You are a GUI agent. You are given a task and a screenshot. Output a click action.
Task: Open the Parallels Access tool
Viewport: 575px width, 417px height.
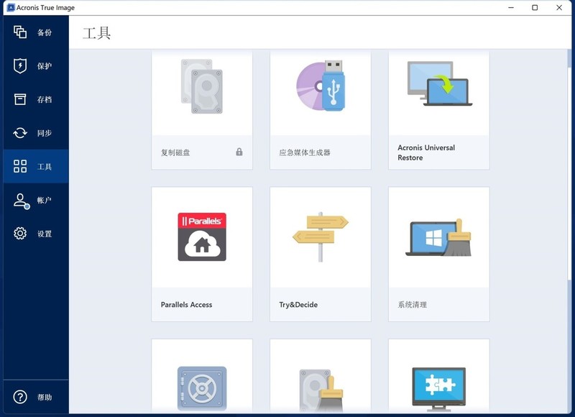(201, 237)
